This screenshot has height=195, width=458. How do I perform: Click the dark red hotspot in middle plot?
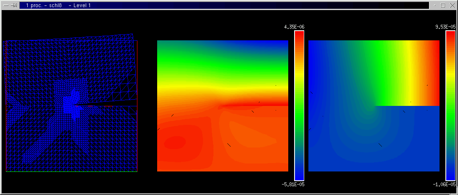pos(172,143)
